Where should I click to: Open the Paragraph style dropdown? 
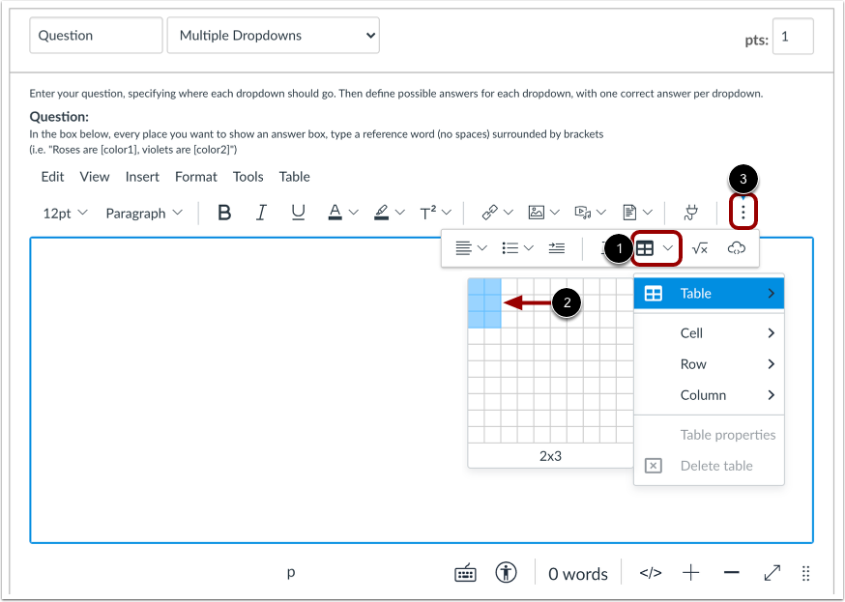pos(144,214)
